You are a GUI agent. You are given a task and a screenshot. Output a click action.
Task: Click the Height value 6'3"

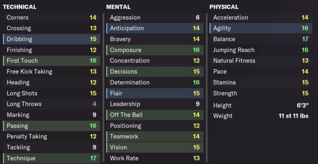pos(303,105)
